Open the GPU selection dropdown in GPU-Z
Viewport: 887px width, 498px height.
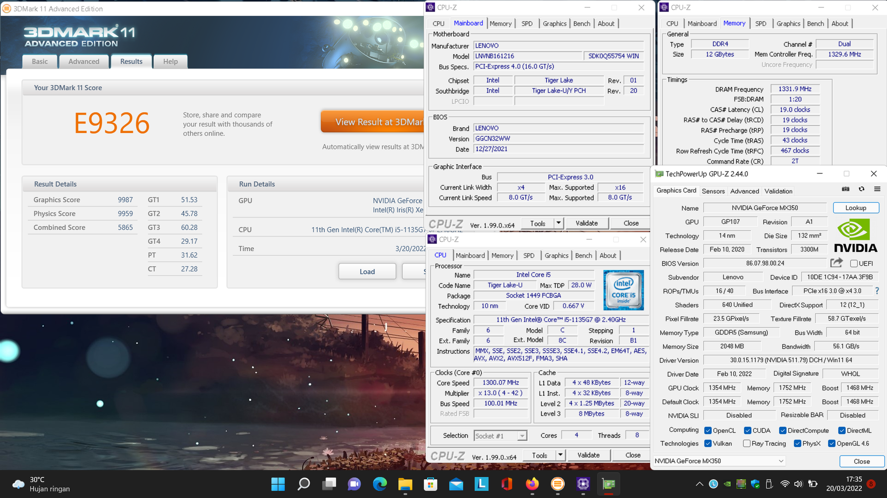coord(719,461)
